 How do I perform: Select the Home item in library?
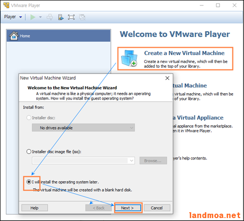click(59, 36)
